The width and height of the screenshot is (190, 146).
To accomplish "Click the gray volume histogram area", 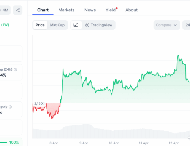I will (111, 132).
